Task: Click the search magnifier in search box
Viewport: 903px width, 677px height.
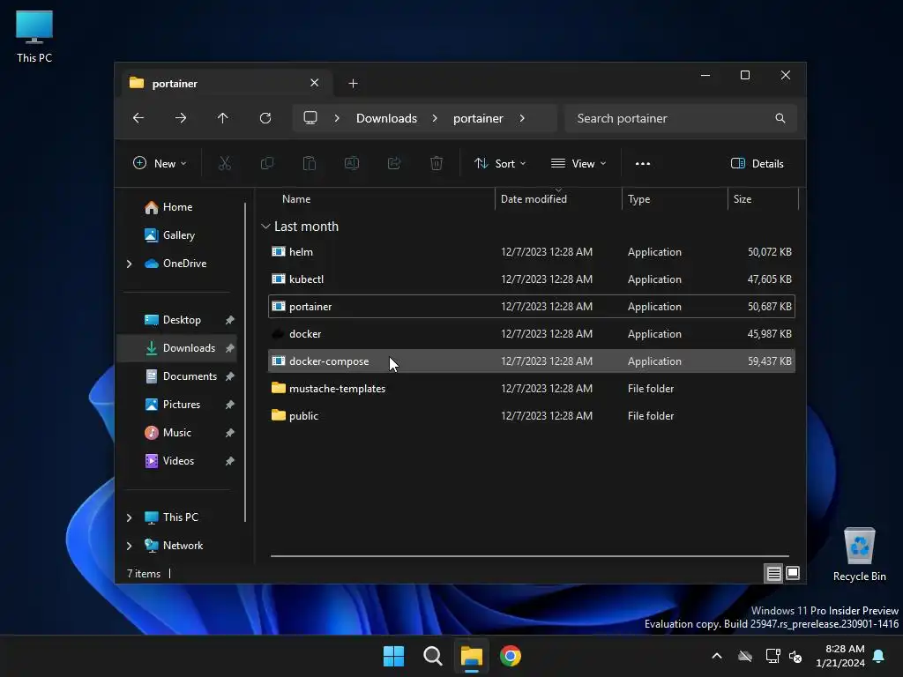Action: pos(780,118)
